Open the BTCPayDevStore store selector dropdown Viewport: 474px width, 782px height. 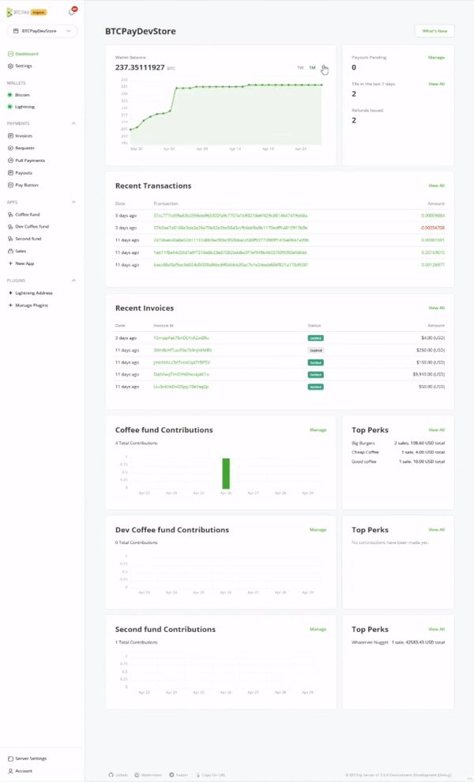[x=43, y=31]
